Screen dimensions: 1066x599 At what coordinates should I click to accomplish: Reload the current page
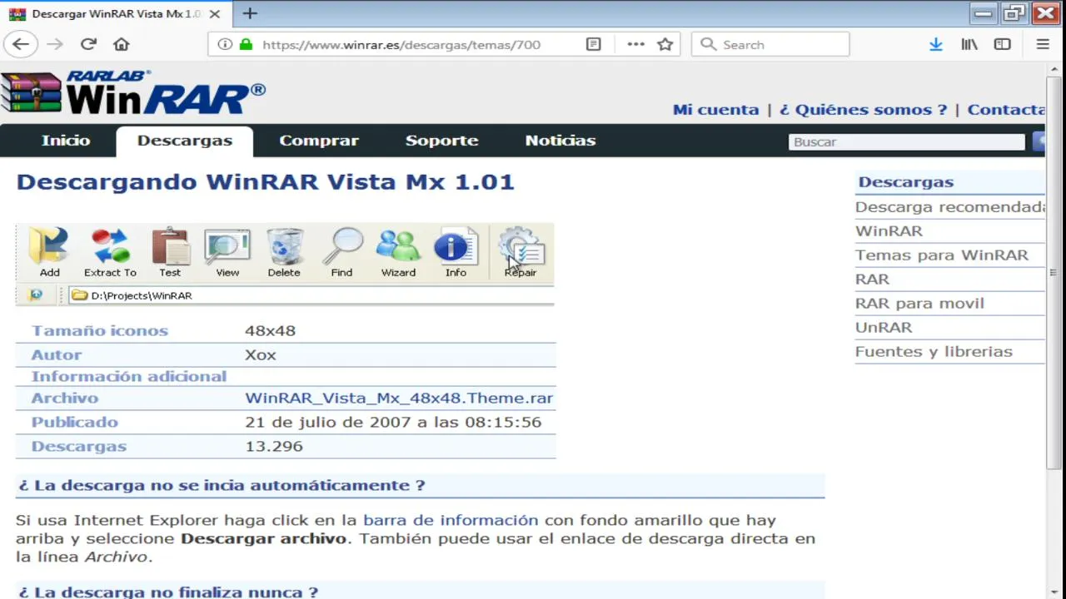[88, 44]
